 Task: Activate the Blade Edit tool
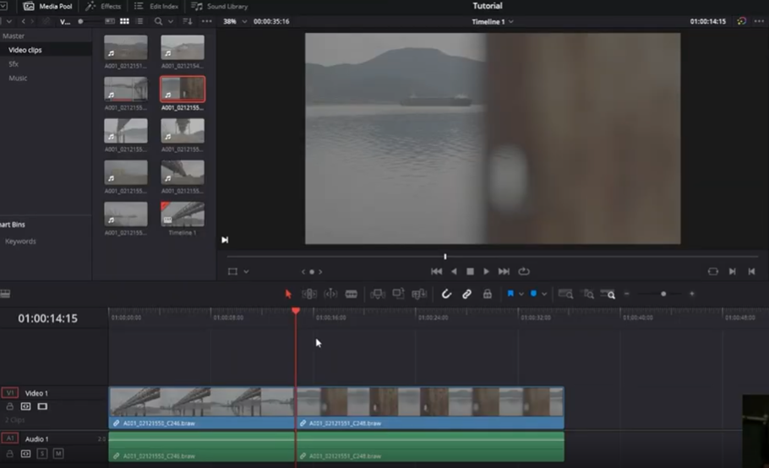click(352, 294)
